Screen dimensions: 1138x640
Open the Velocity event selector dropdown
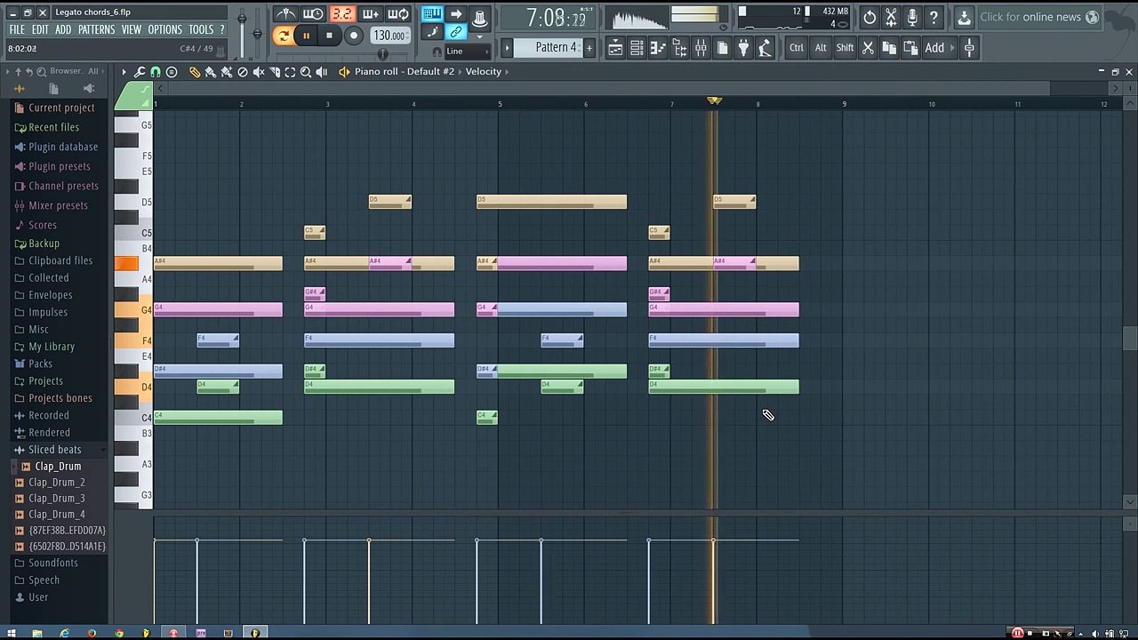(484, 71)
